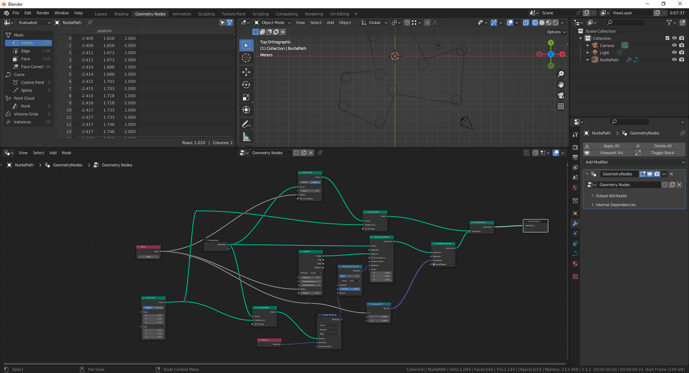Click the pan view hand icon
The width and height of the screenshot is (689, 373).
pyautogui.click(x=561, y=85)
